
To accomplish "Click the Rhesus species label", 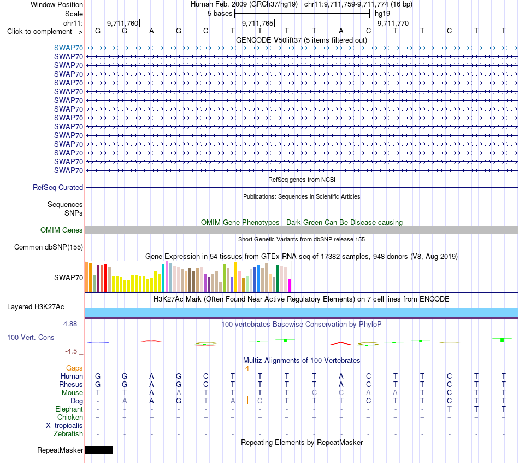I will [71, 384].
